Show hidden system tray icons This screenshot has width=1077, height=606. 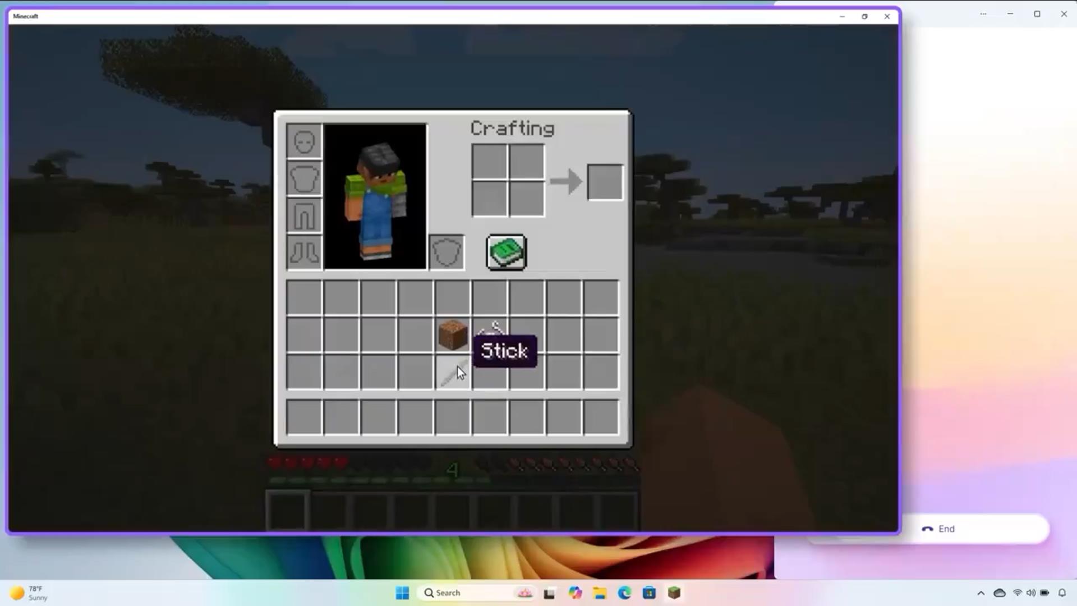tap(981, 593)
